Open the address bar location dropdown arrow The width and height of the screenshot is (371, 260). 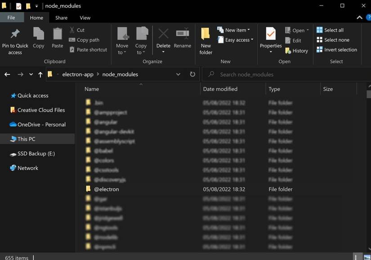(178, 74)
